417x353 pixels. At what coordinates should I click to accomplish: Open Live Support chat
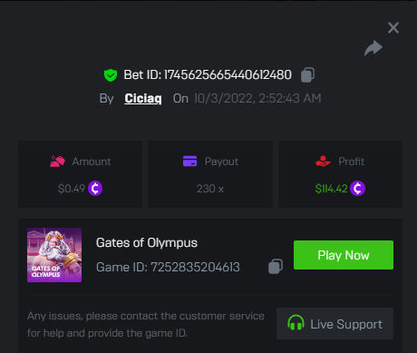[335, 324]
